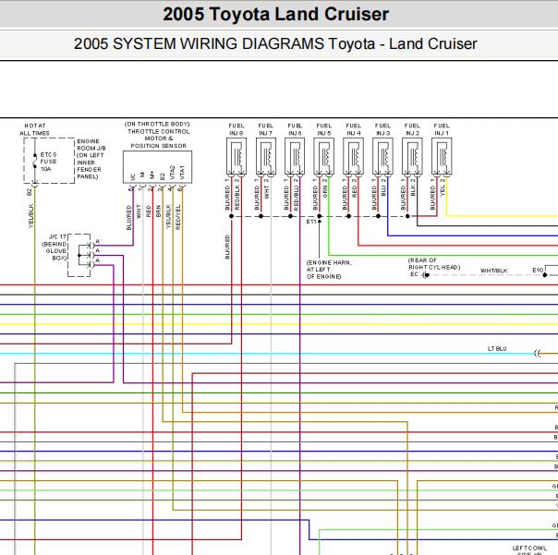The image size is (558, 555).
Task: Click the 'LEFT COWL' label at bottom right
Action: click(529, 548)
